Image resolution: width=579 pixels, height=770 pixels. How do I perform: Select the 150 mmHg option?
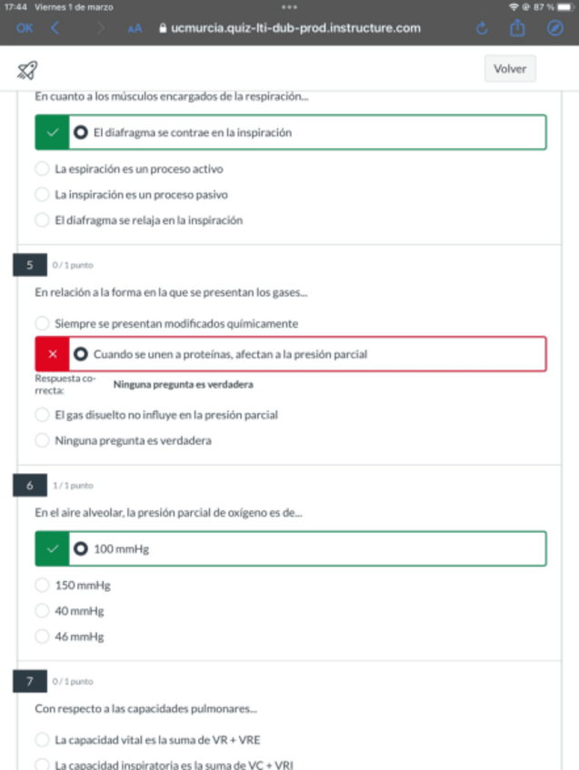(x=42, y=586)
